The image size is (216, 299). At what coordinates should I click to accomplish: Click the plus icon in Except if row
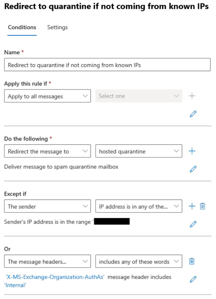pos(192,206)
